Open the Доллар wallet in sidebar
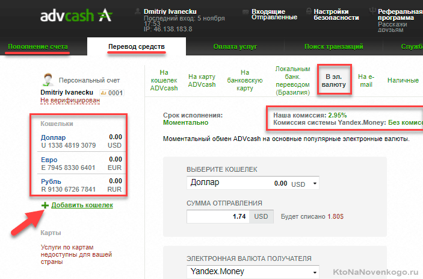This screenshot has width=423, height=279. (53, 137)
